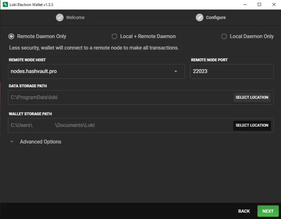Click the Welcome step checkmark icon

60,17
